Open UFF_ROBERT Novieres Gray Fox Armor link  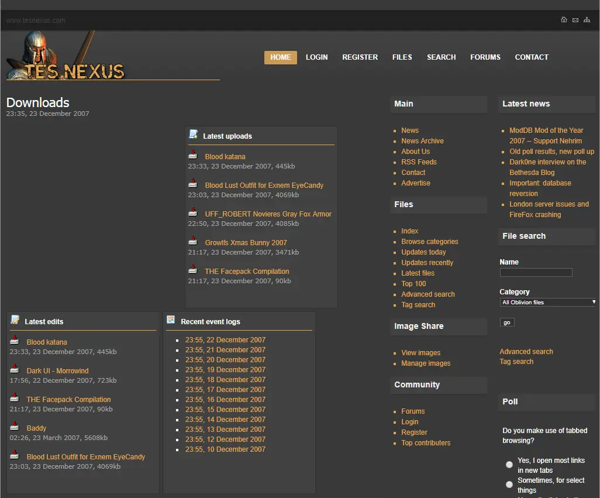(x=268, y=214)
